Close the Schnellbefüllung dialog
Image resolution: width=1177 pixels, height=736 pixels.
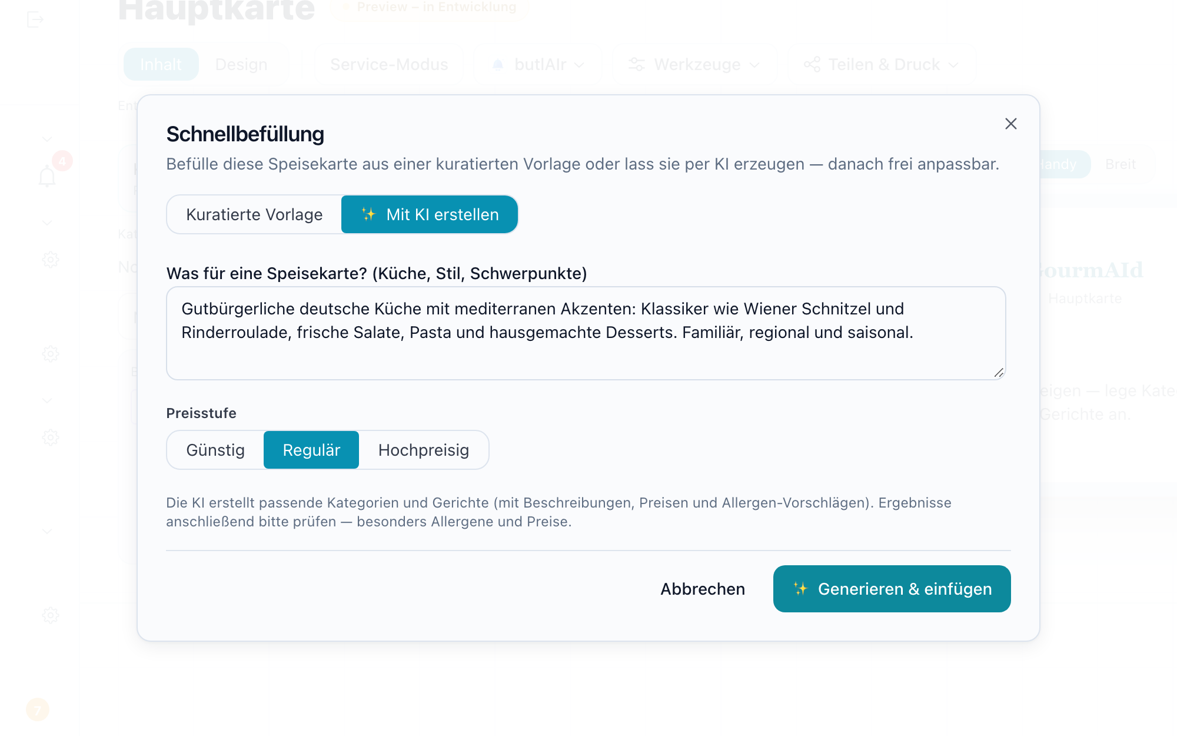(x=1010, y=124)
